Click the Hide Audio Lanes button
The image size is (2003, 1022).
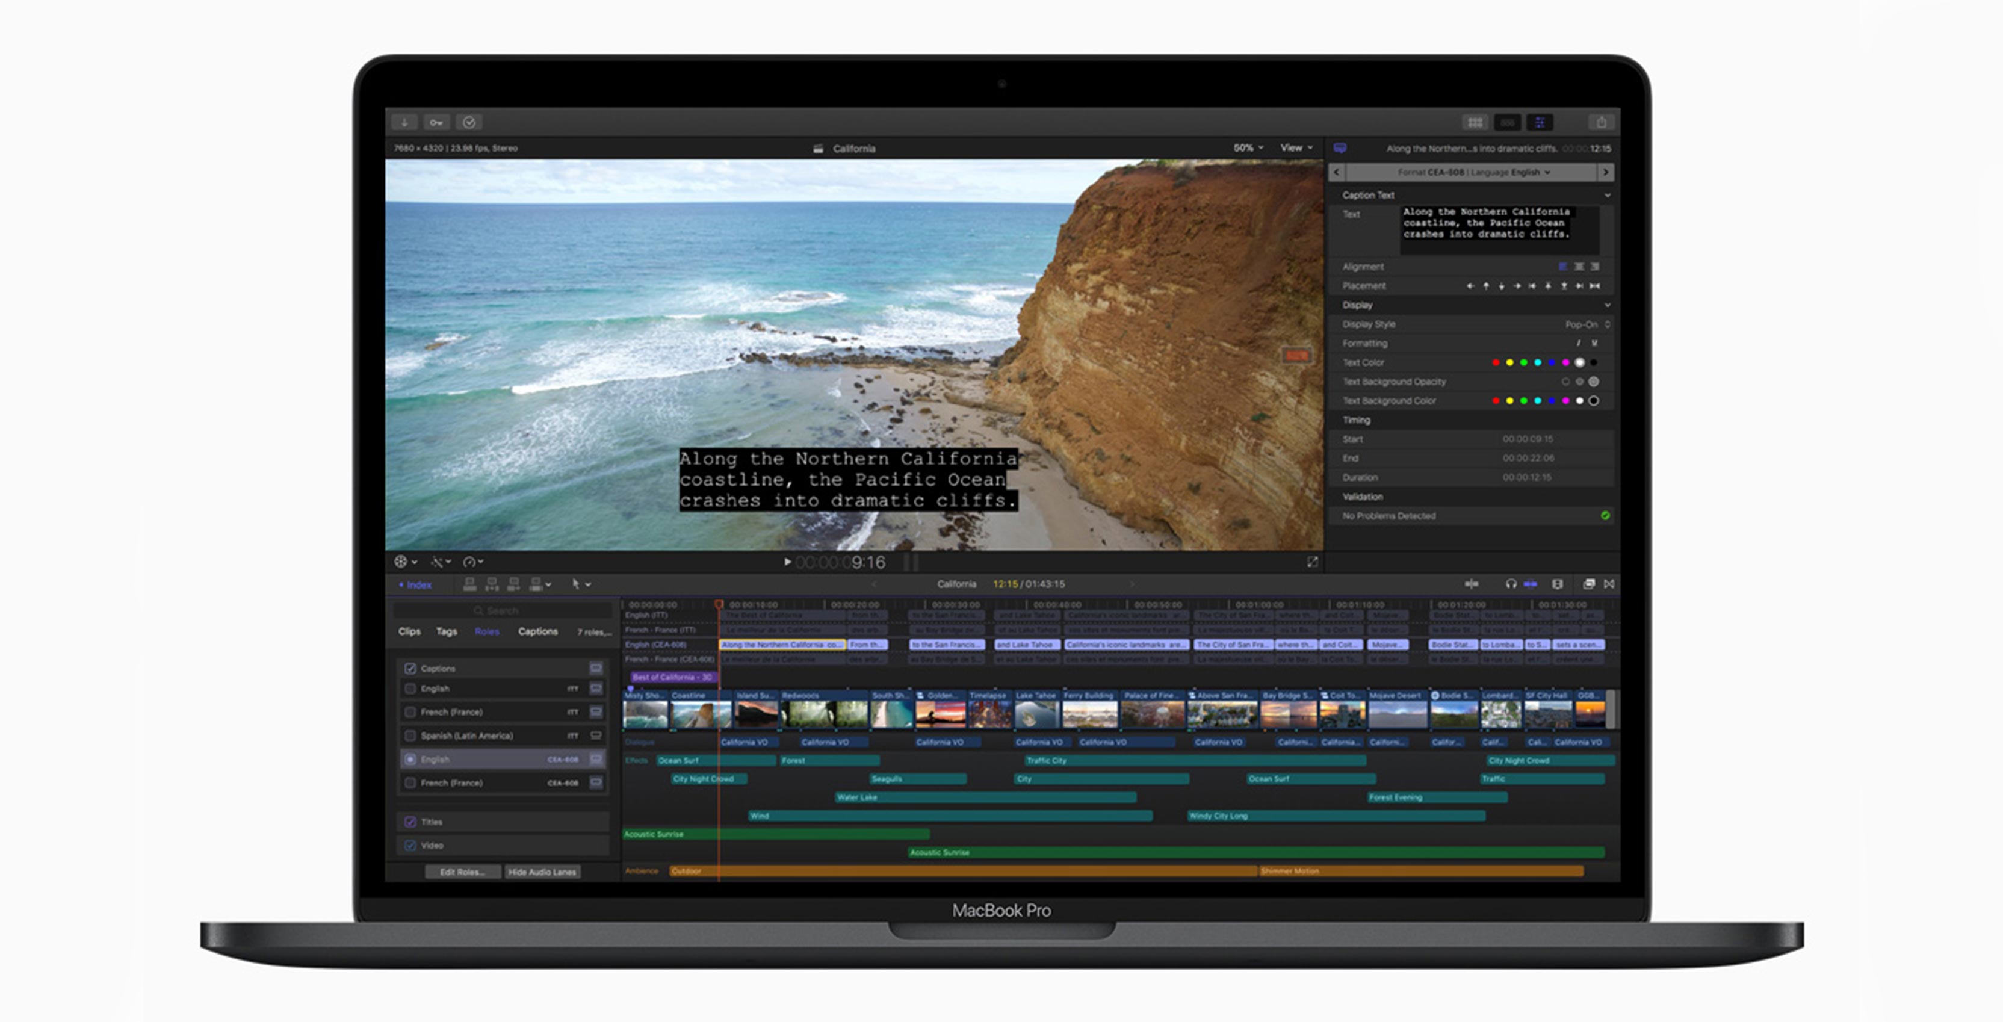(542, 872)
